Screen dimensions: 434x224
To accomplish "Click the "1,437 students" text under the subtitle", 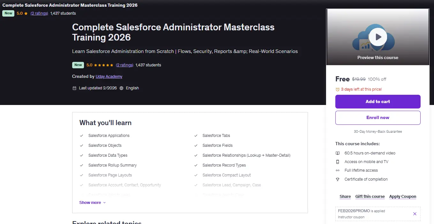I will [148, 65].
